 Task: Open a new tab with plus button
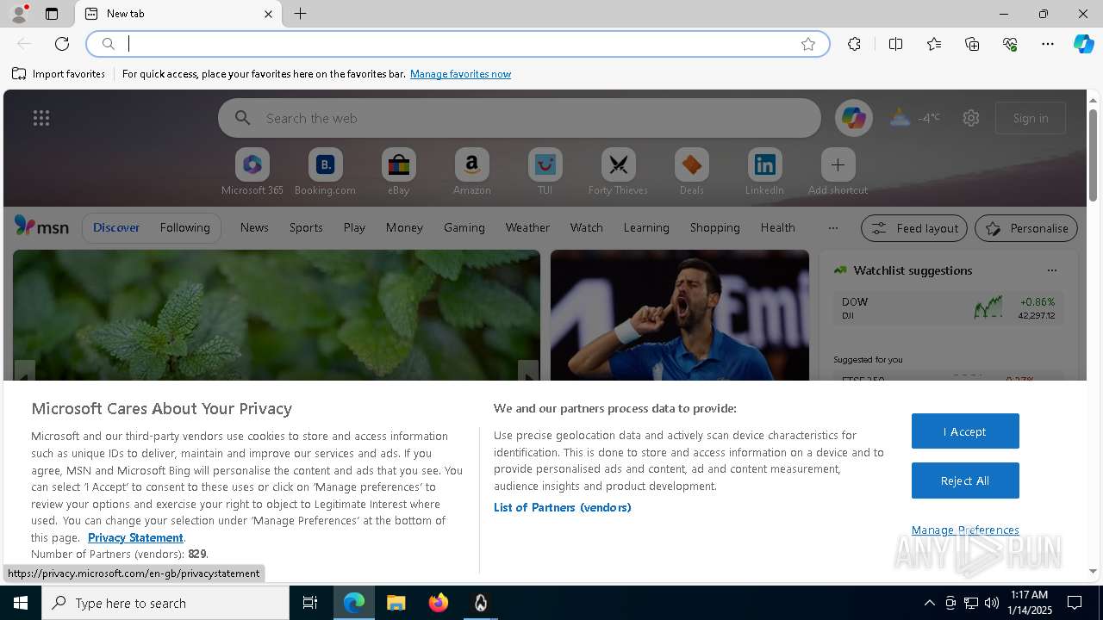coord(300,14)
